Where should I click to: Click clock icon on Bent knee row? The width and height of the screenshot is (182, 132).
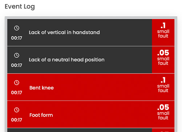click(x=17, y=82)
